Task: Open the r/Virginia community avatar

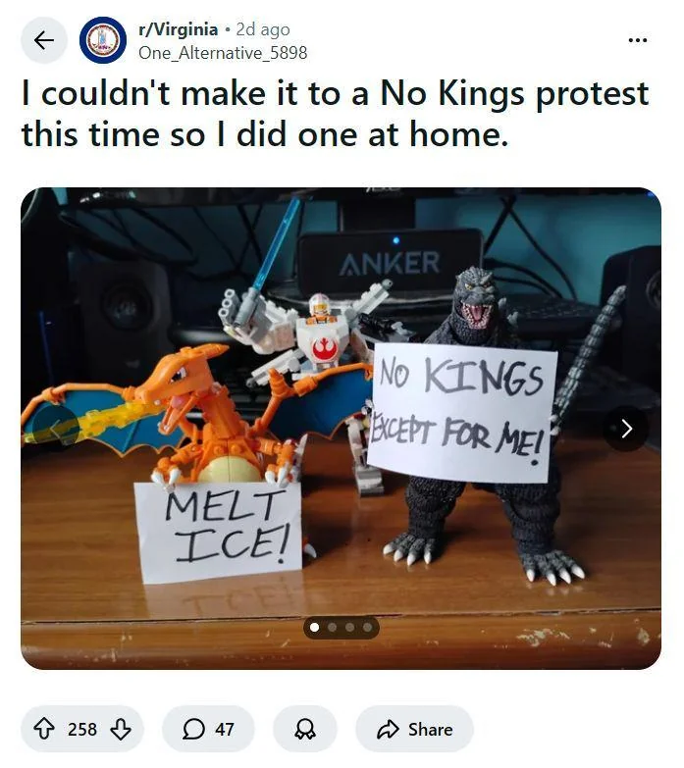Action: click(102, 40)
